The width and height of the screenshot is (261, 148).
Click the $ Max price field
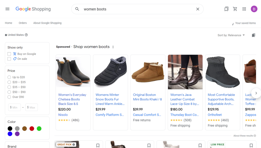click(31, 107)
